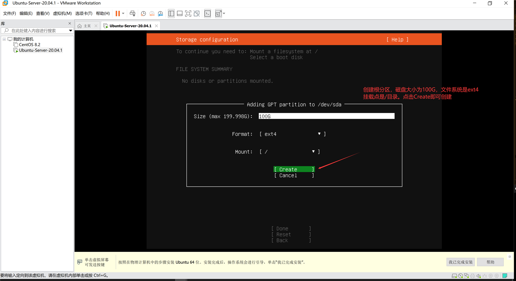
Task: Close the library 库 panel
Action: point(70,23)
